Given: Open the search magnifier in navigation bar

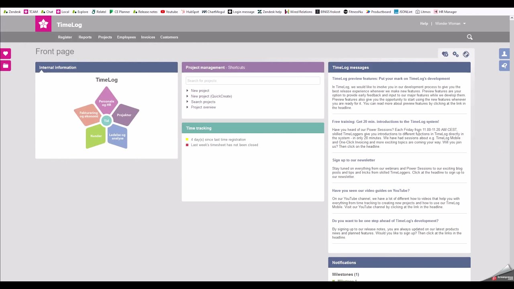Looking at the screenshot, I should [x=470, y=37].
